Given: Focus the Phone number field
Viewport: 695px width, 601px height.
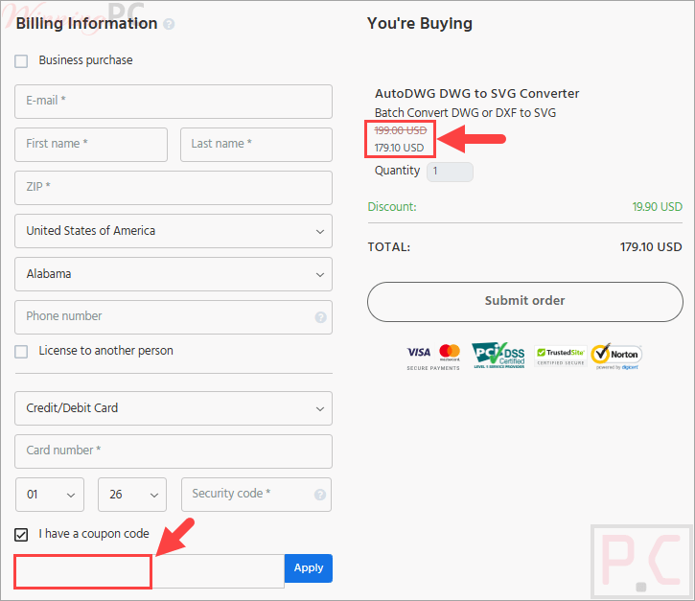Looking at the screenshot, I should [174, 317].
